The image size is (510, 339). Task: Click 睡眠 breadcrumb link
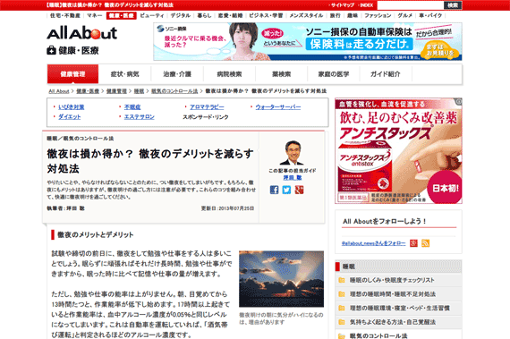coord(139,91)
